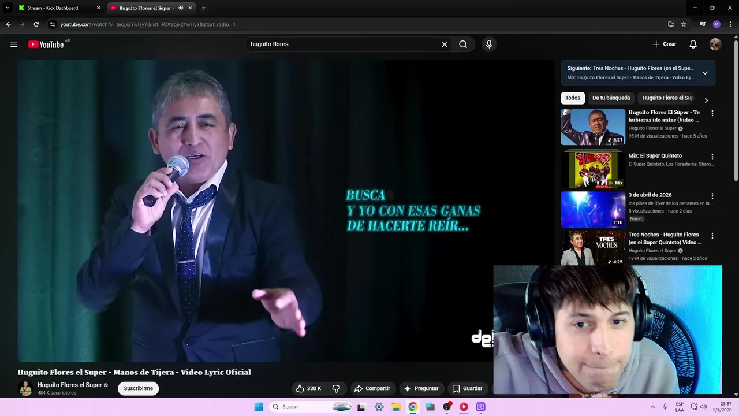Open volume control in system tray
The image size is (739, 416).
click(703, 407)
